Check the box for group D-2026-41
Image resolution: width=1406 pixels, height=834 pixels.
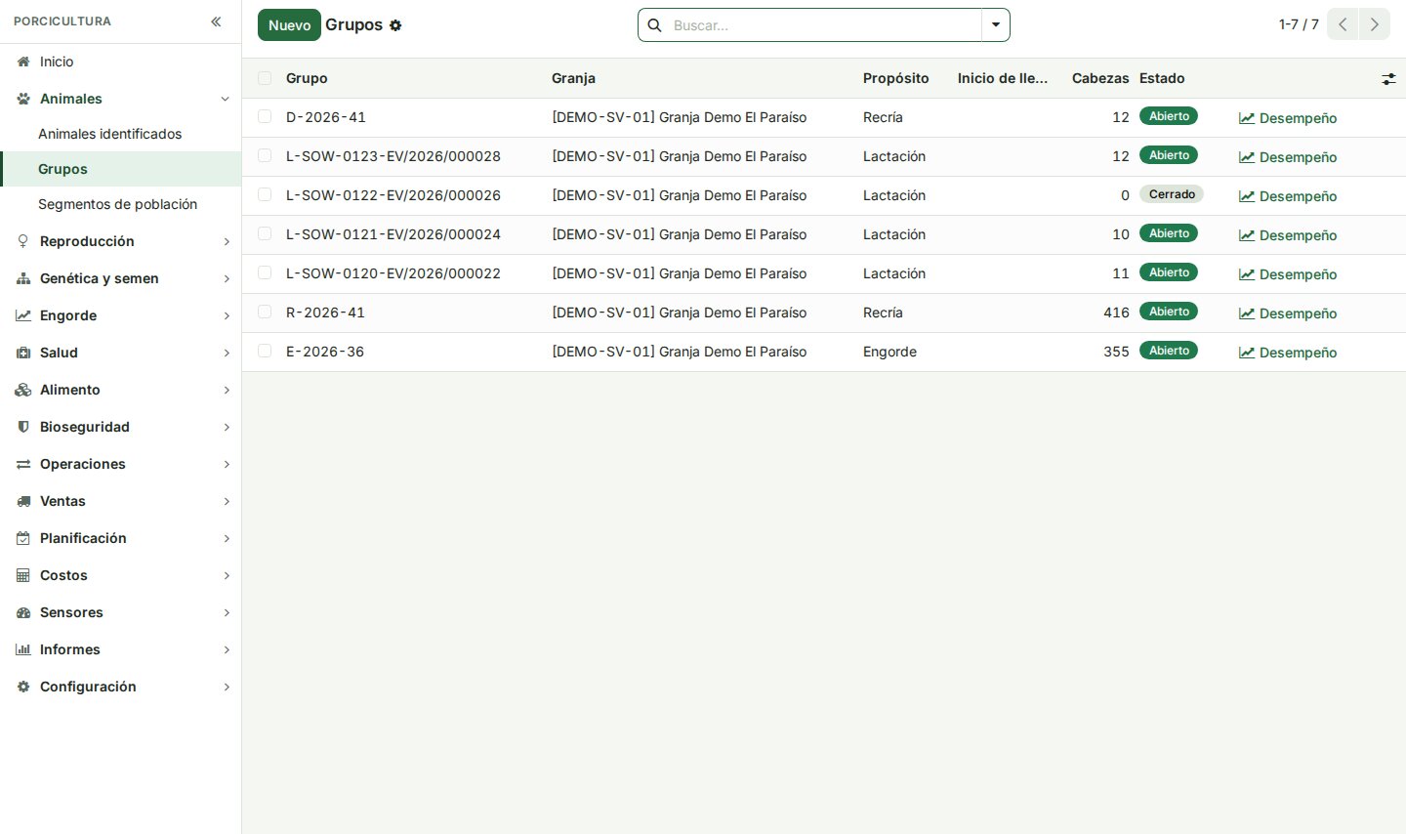(265, 117)
